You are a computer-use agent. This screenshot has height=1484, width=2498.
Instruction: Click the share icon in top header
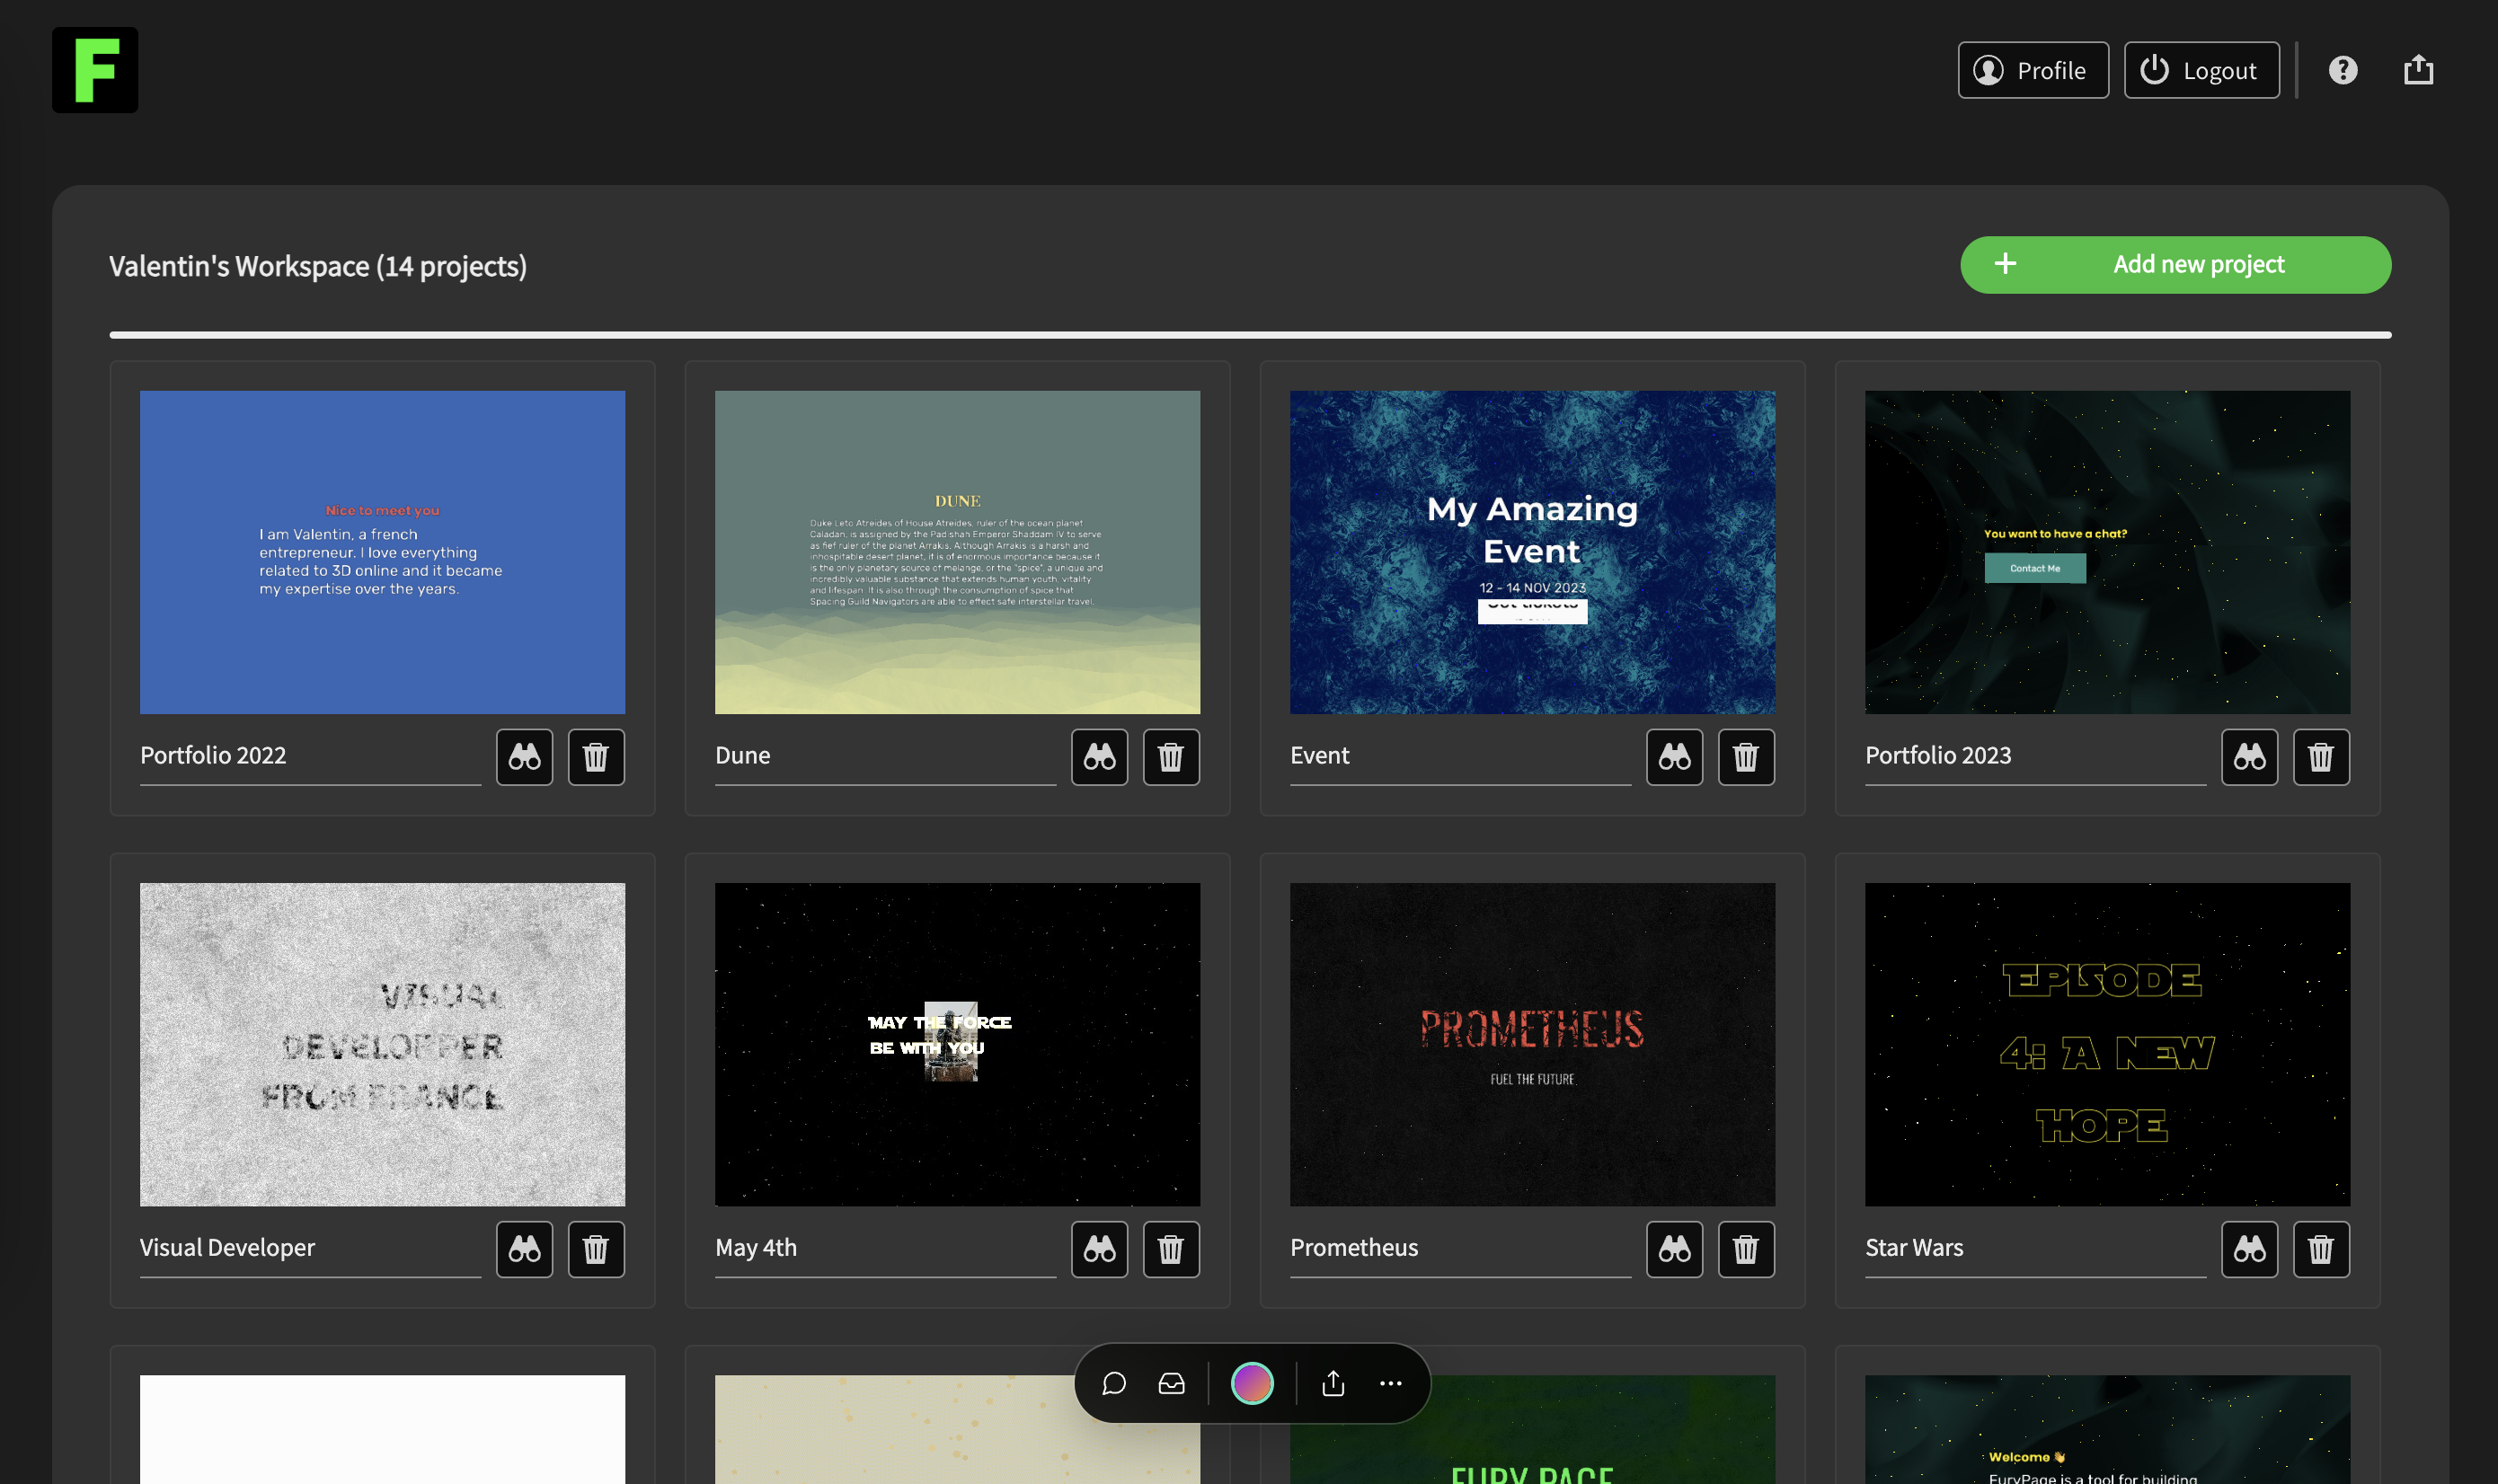coord(2418,70)
